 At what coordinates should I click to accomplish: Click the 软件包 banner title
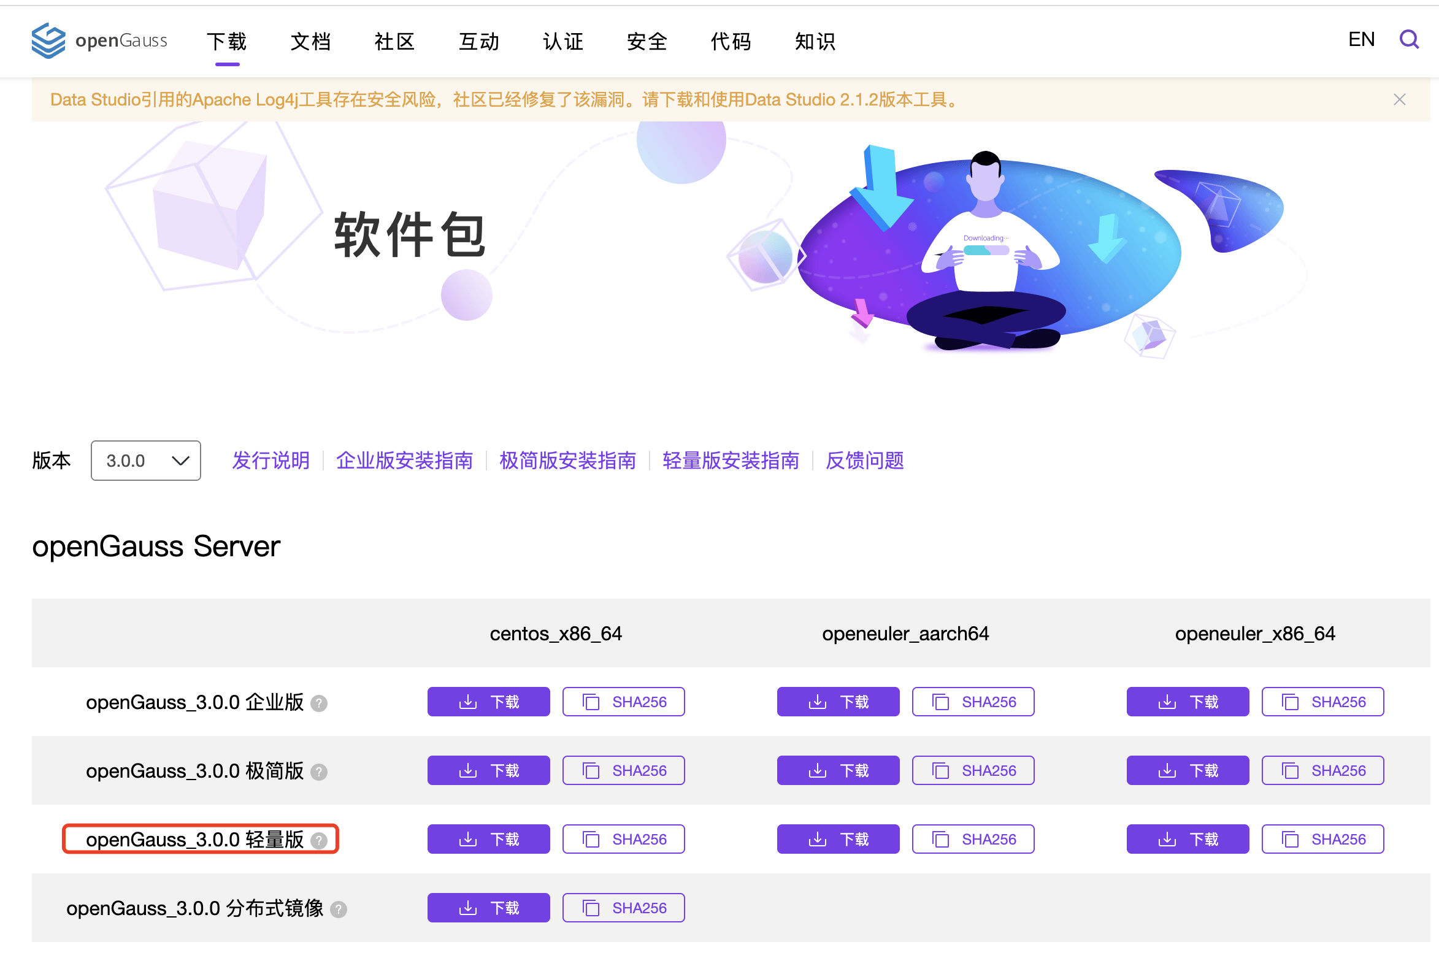click(x=410, y=235)
